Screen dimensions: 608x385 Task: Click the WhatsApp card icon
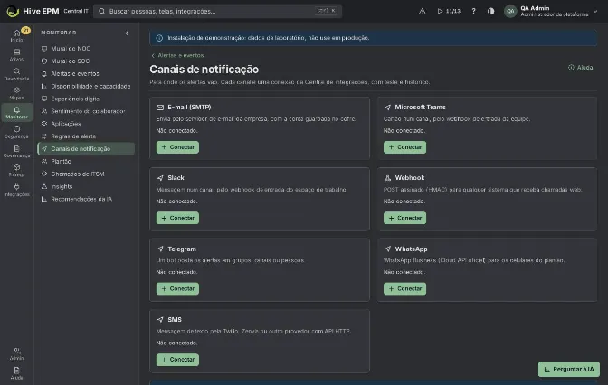point(387,249)
